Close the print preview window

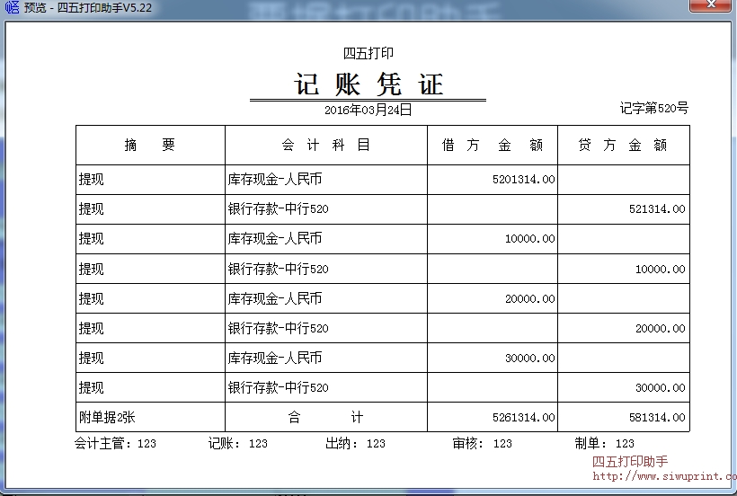pos(710,7)
